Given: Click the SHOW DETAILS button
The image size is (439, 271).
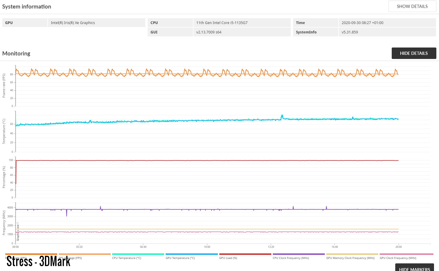Looking at the screenshot, I should [412, 6].
